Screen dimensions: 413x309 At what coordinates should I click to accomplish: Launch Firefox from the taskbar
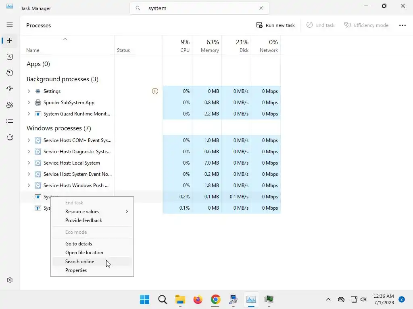pos(198,299)
